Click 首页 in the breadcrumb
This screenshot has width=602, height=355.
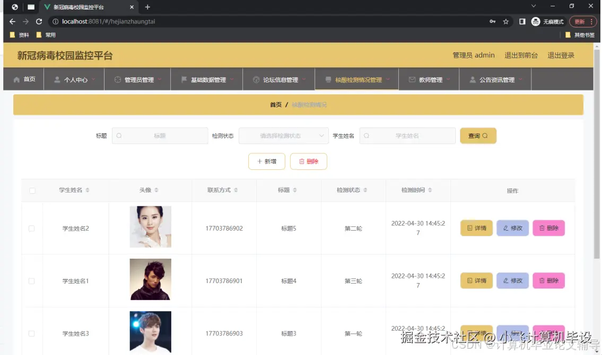pyautogui.click(x=276, y=105)
